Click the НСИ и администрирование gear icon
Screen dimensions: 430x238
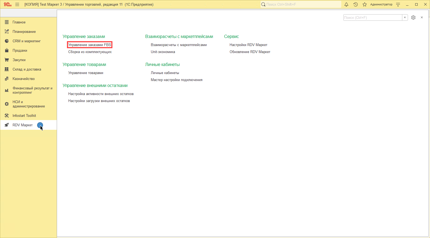(7, 104)
